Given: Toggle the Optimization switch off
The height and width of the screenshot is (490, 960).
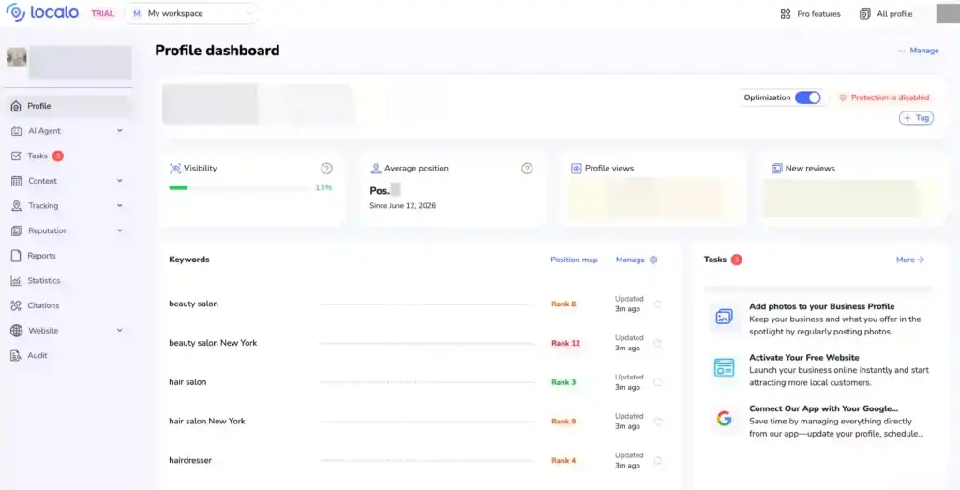Looking at the screenshot, I should coord(807,97).
